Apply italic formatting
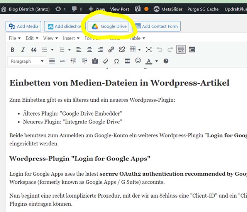This screenshot has height=212, width=247. click(23, 50)
